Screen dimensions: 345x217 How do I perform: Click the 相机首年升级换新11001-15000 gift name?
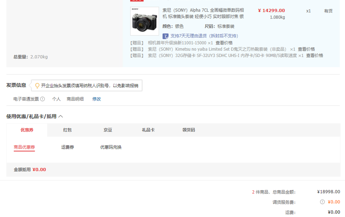(x=177, y=43)
